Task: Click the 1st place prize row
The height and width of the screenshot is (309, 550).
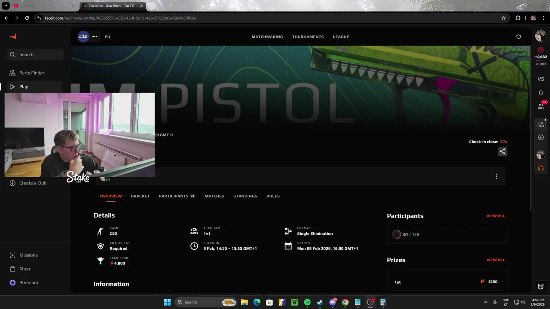Action: click(x=447, y=282)
